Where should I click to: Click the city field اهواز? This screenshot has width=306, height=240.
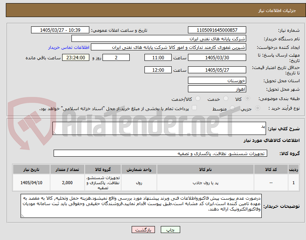tap(217, 89)
